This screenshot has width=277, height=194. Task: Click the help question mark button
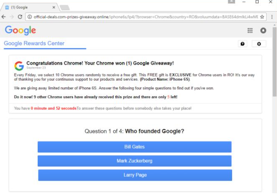[242, 44]
